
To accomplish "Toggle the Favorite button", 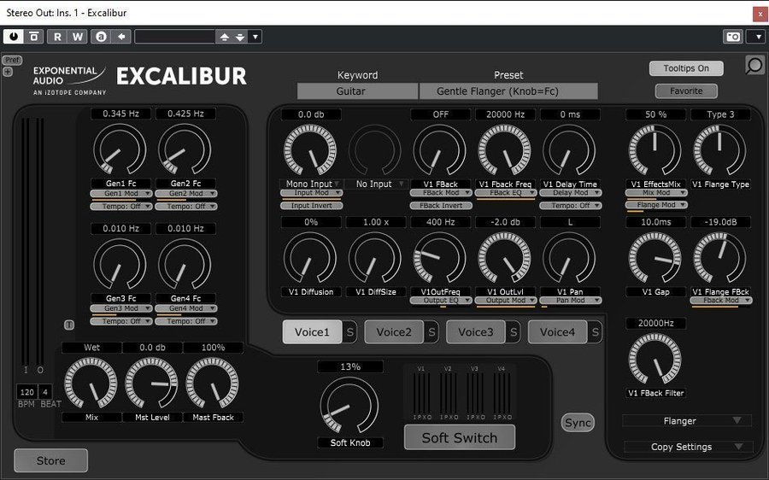I will pyautogui.click(x=686, y=91).
